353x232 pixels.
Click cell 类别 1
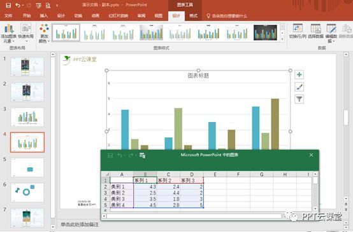pyautogui.click(x=122, y=187)
